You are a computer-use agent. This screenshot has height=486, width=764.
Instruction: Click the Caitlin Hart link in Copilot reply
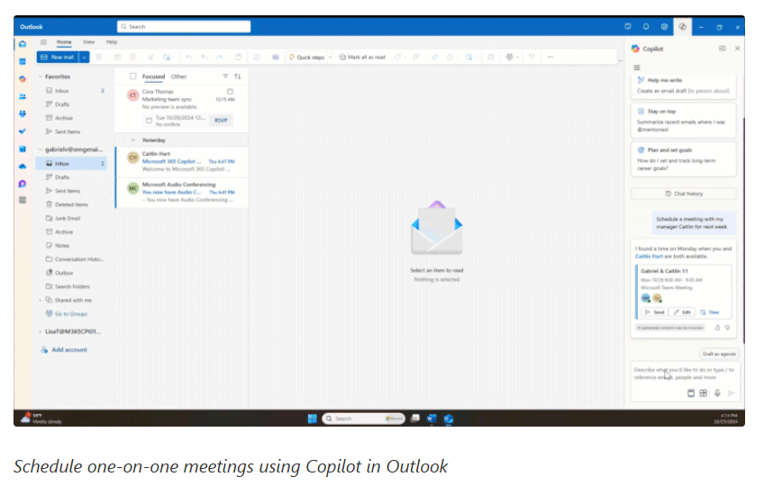coord(649,256)
